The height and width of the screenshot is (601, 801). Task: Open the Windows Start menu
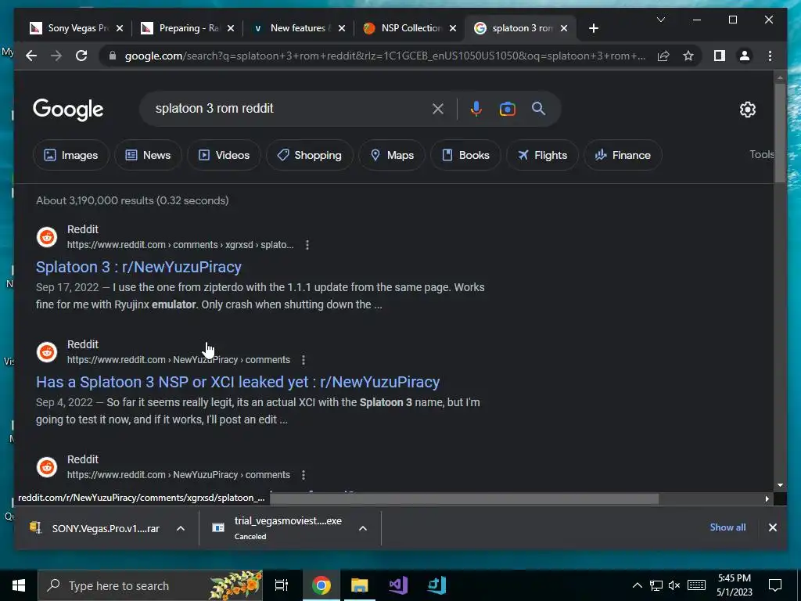[19, 585]
